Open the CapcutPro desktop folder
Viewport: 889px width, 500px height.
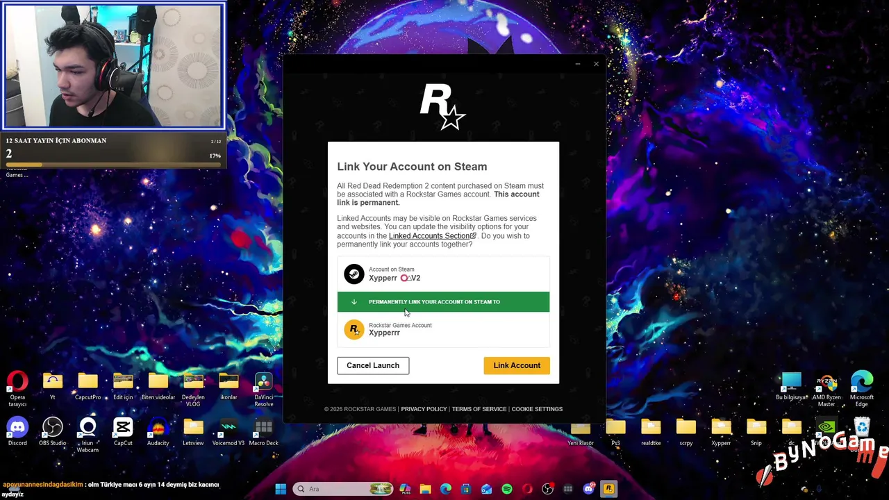pyautogui.click(x=88, y=387)
